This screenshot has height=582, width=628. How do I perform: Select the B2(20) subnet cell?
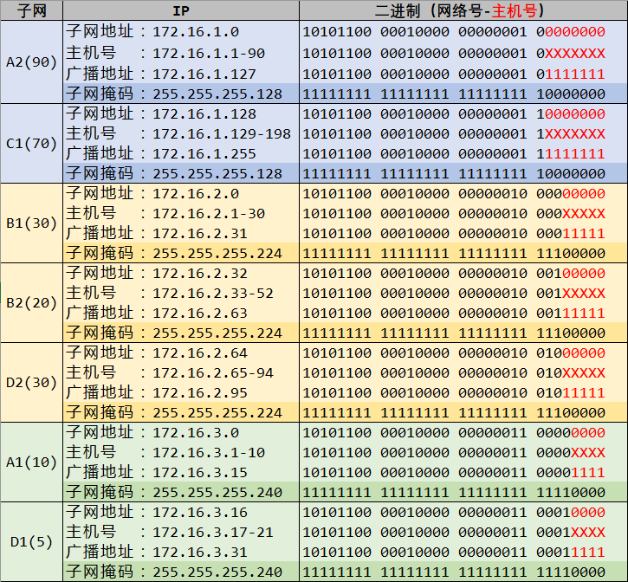tap(32, 303)
